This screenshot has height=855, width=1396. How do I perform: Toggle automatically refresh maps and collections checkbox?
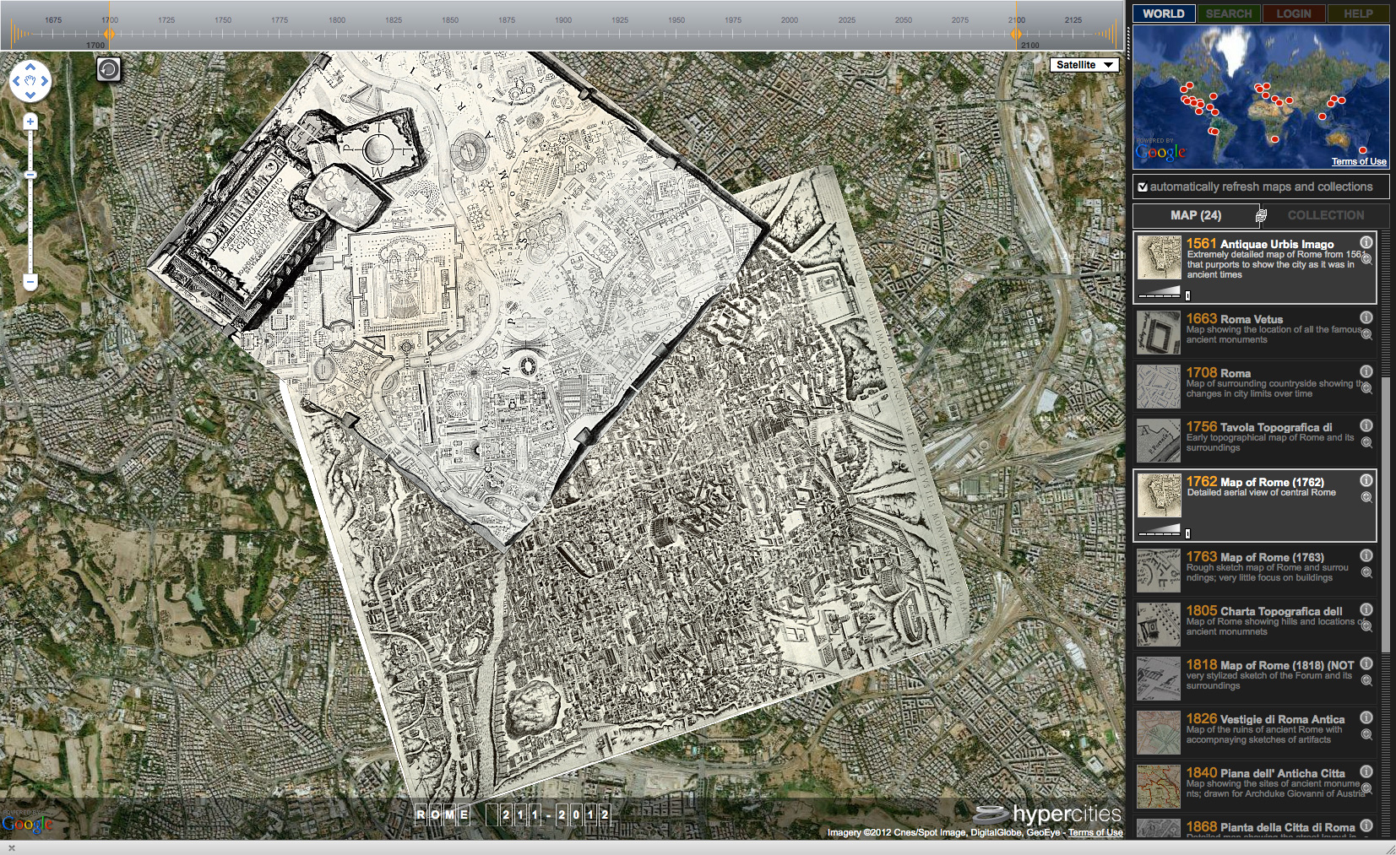pos(1143,187)
